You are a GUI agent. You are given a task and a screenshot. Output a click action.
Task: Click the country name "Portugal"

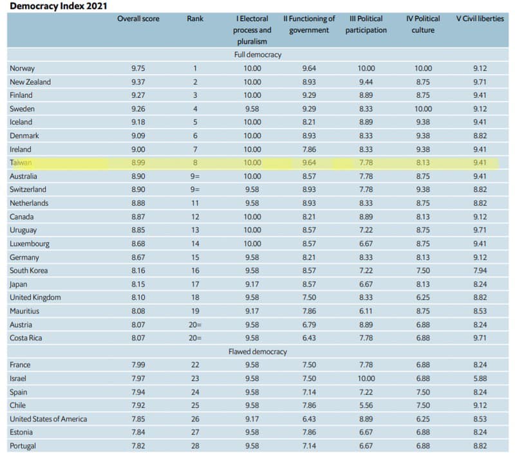coord(23,446)
